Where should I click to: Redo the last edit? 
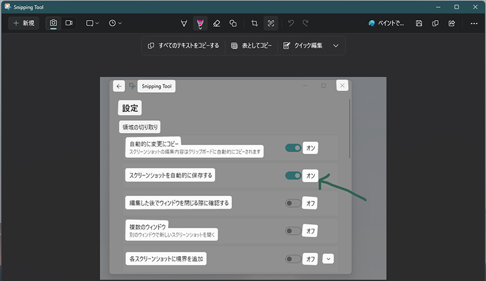(306, 23)
